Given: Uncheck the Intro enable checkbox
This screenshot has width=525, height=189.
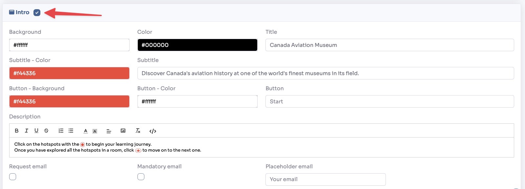Looking at the screenshot, I should pyautogui.click(x=37, y=12).
